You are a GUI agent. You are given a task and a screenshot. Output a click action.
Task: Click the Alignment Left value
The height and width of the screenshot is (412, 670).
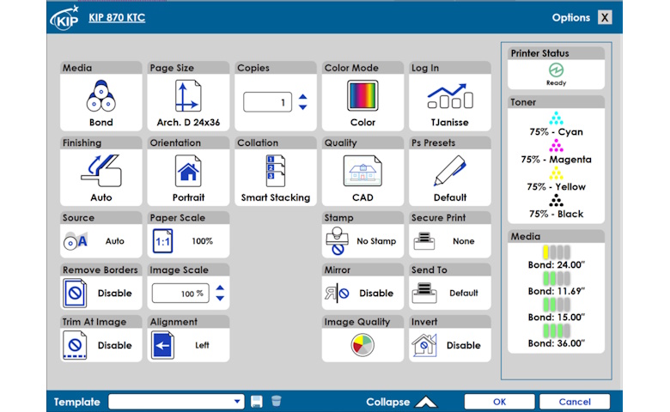tap(202, 345)
